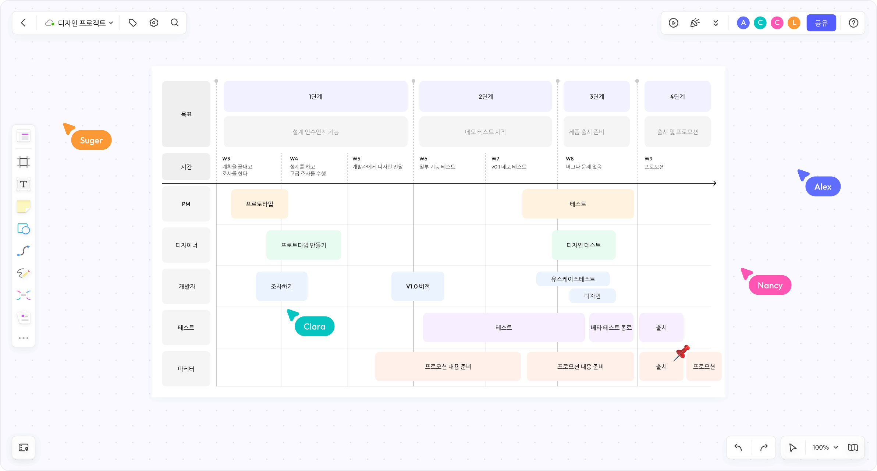Select the 4단계 phase block

point(678,96)
